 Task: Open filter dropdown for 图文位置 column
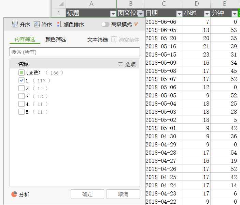pyautogui.click(x=141, y=14)
